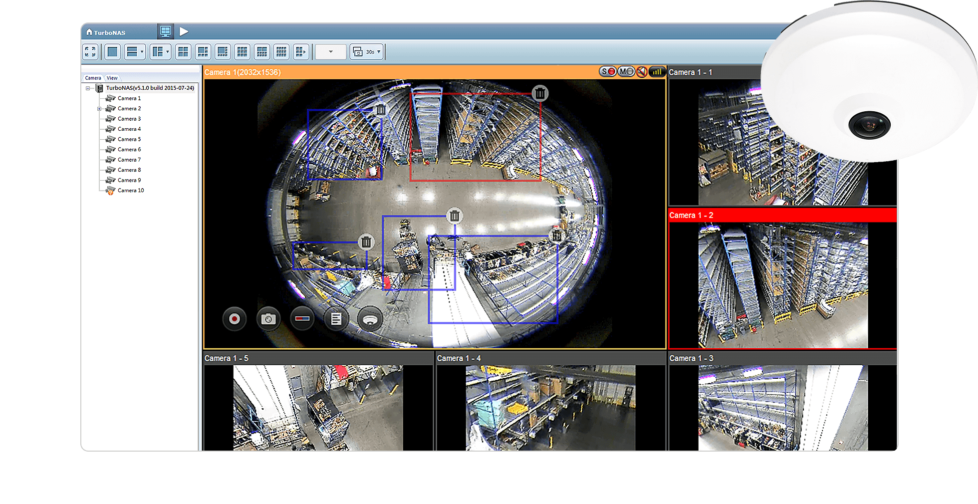This screenshot has width=978, height=504.
Task: Select the 3x3 nine-camera grid layout
Action: (242, 52)
